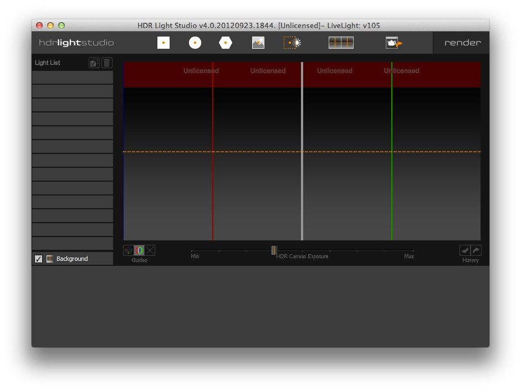Turn off guides with the X button

click(x=150, y=250)
